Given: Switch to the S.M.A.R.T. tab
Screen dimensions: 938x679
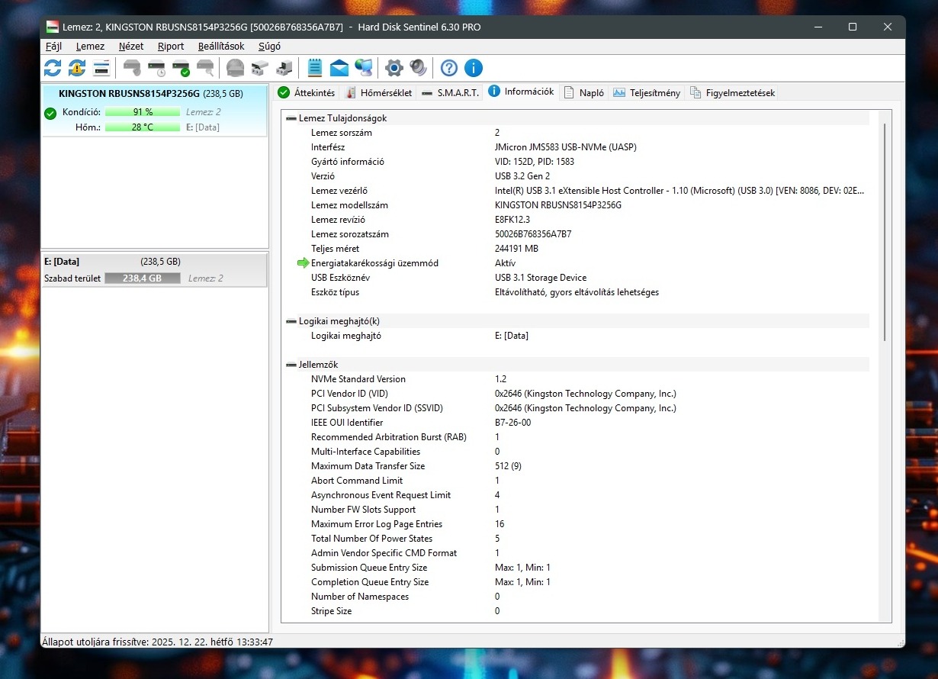Looking at the screenshot, I should (450, 93).
